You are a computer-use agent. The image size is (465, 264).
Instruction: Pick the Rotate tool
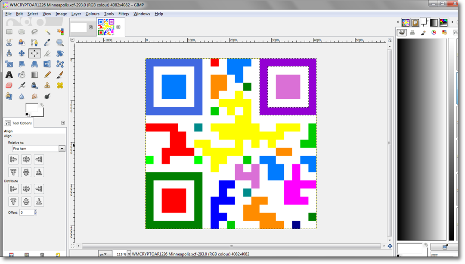point(60,53)
